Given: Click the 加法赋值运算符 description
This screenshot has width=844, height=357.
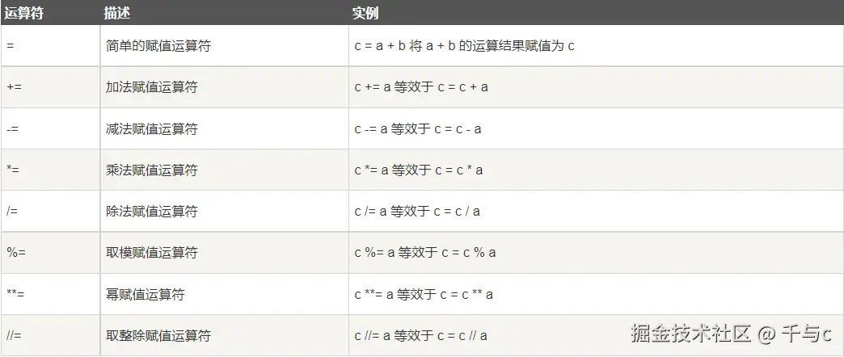Looking at the screenshot, I should point(152,87).
